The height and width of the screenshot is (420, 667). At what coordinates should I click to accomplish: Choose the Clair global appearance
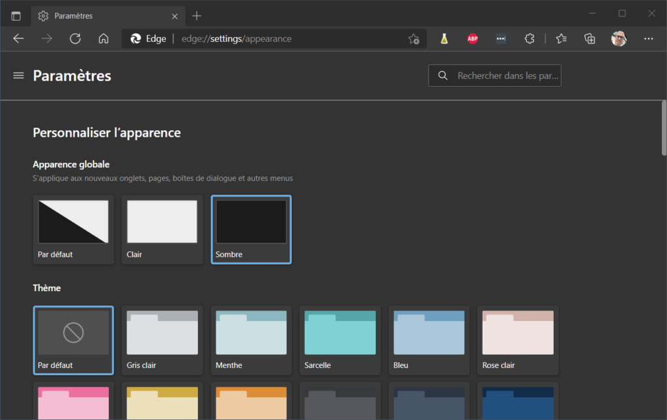[162, 230]
